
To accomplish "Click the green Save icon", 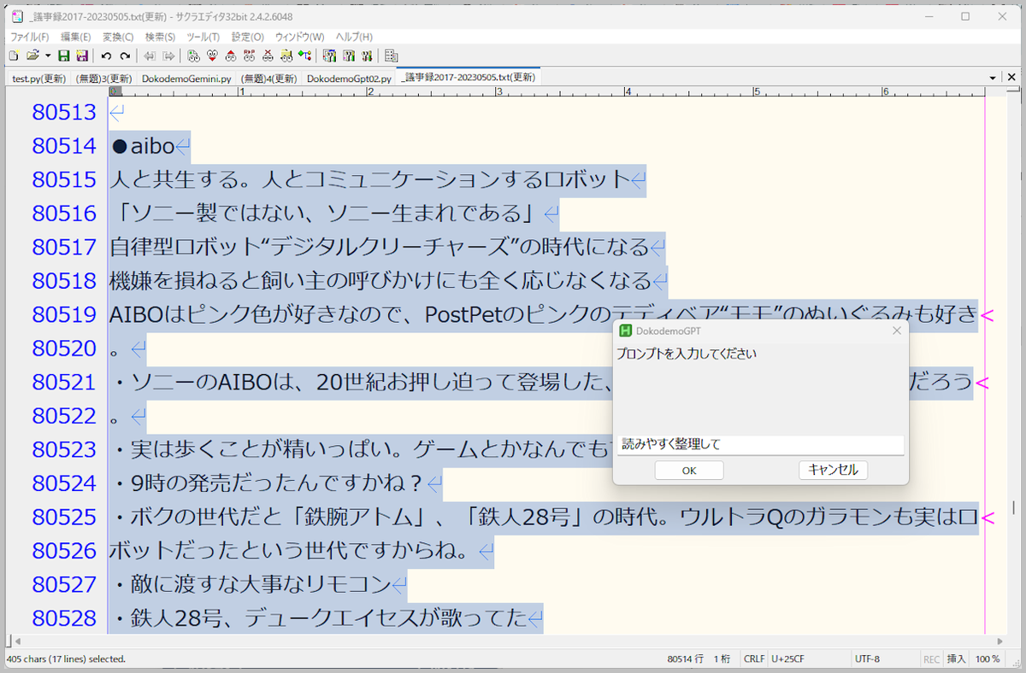I will 64,56.
